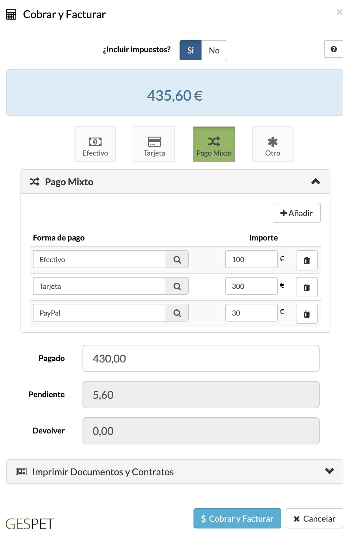
Task: Click the Pago Mixto panel header
Action: click(175, 182)
